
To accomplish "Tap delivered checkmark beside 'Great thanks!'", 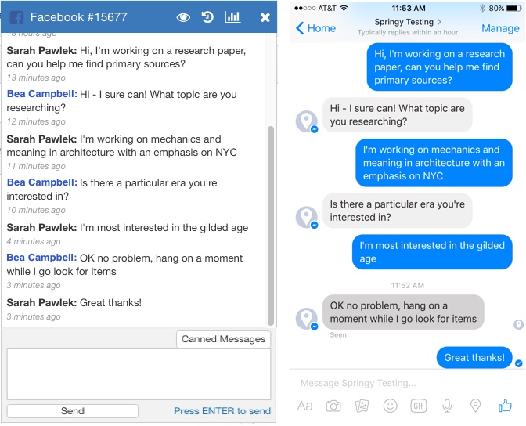I will (519, 363).
